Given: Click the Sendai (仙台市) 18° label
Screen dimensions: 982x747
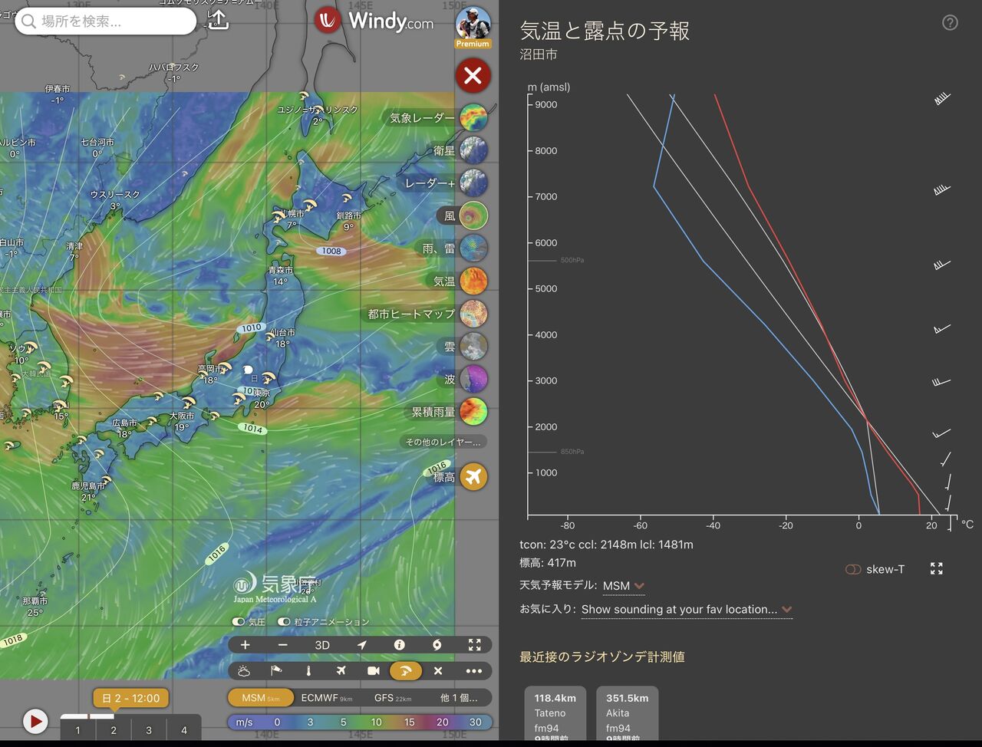Looking at the screenshot, I should (282, 338).
